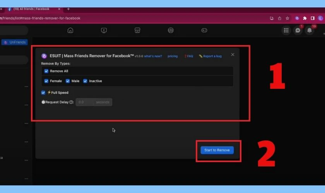Open Facebook Marketplace icon

pos(137,30)
